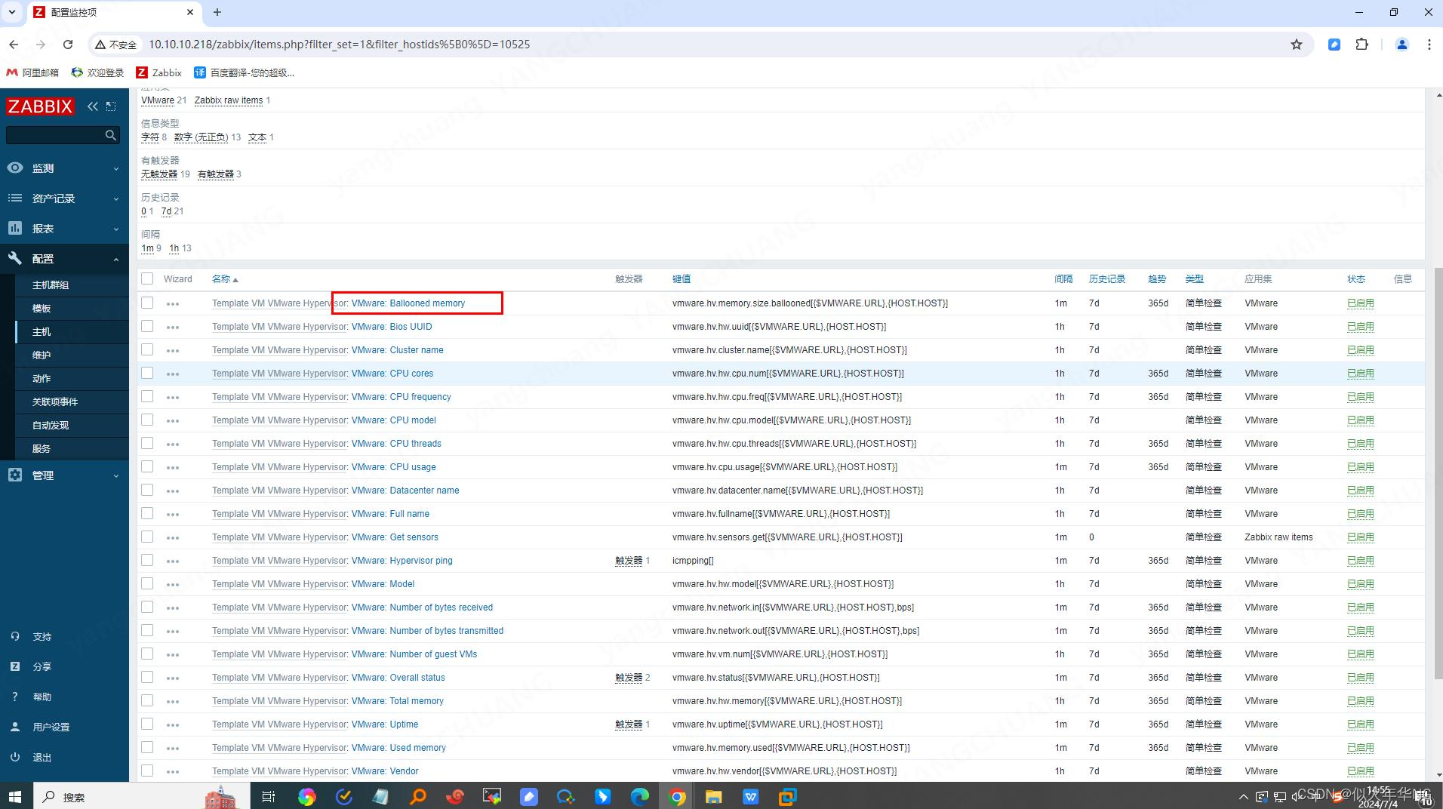Open 用户设置 in sidebar
Viewport: 1443px width, 809px height.
click(64, 727)
